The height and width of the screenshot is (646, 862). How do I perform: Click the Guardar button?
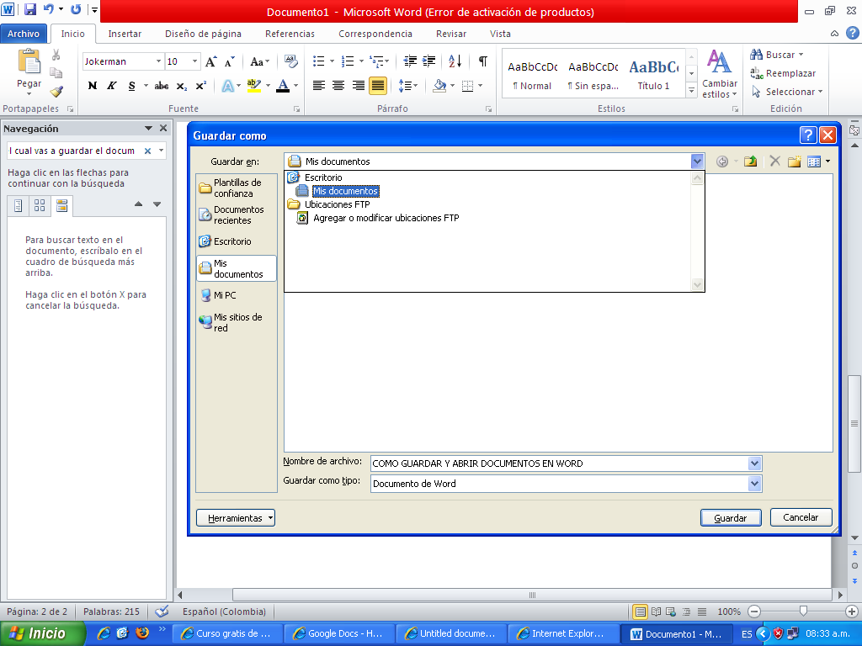coord(731,518)
